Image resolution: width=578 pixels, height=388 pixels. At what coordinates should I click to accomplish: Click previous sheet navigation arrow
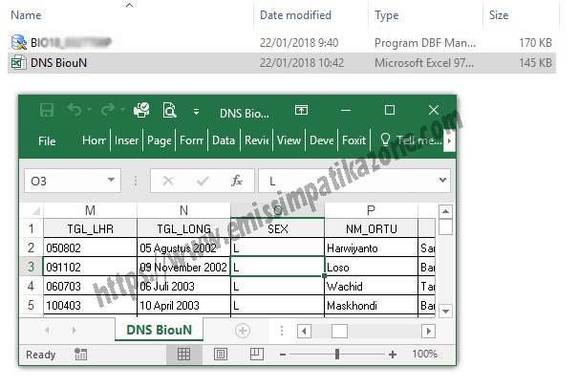click(47, 330)
